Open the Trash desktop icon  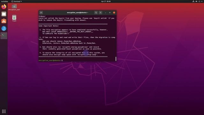pos(14,19)
